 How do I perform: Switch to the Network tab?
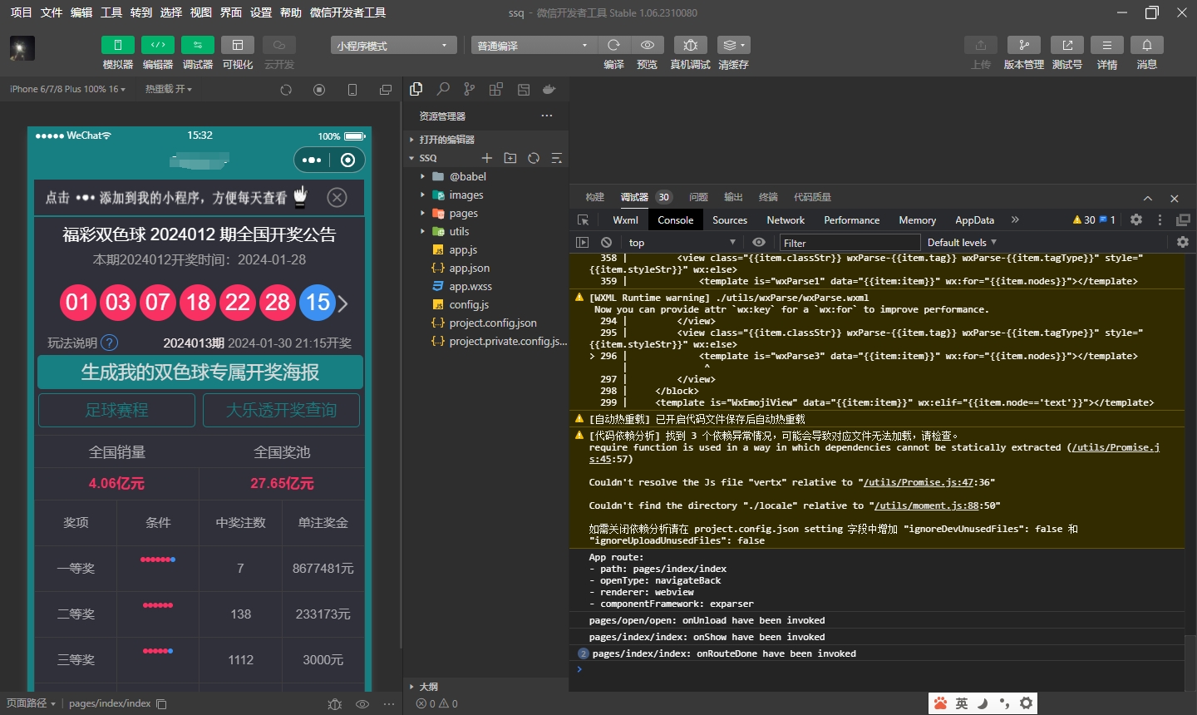pyautogui.click(x=786, y=219)
